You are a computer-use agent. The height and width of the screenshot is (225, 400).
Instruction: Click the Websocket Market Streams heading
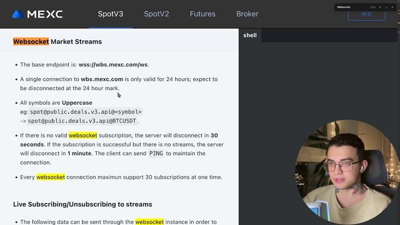(x=57, y=42)
